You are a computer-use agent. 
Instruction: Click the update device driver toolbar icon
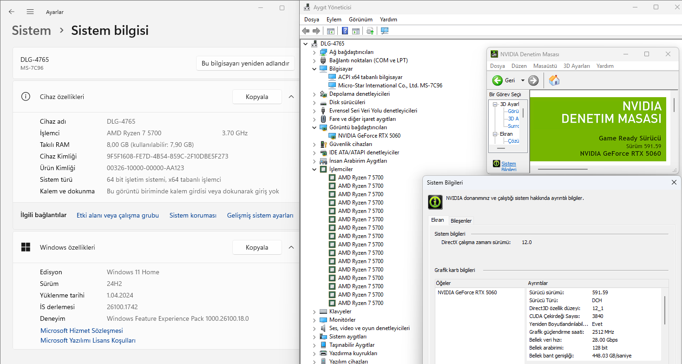pos(370,31)
